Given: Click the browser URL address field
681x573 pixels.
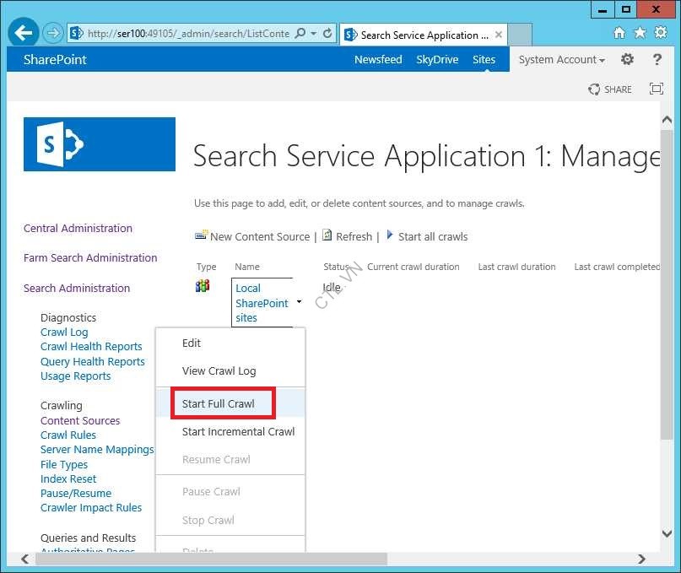Looking at the screenshot, I should (186, 35).
